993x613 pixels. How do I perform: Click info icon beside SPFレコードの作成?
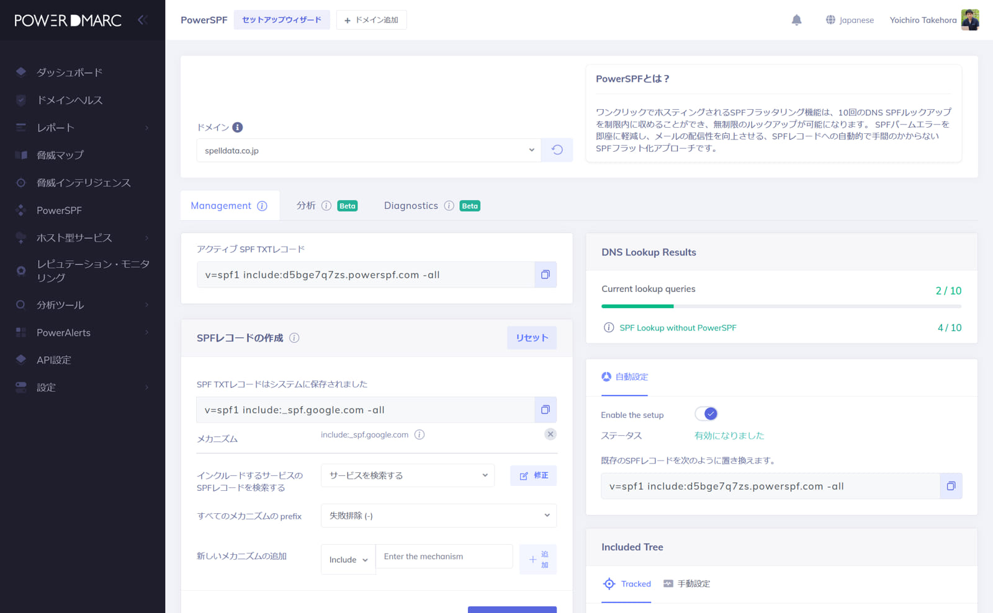tap(294, 338)
